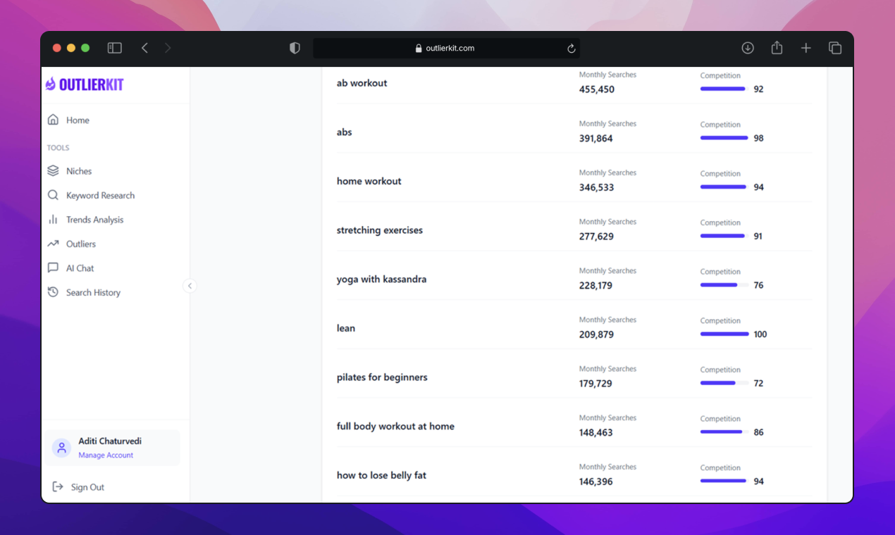This screenshot has height=535, width=895.
Task: Click the 148,463 monthly searches value
Action: point(596,432)
